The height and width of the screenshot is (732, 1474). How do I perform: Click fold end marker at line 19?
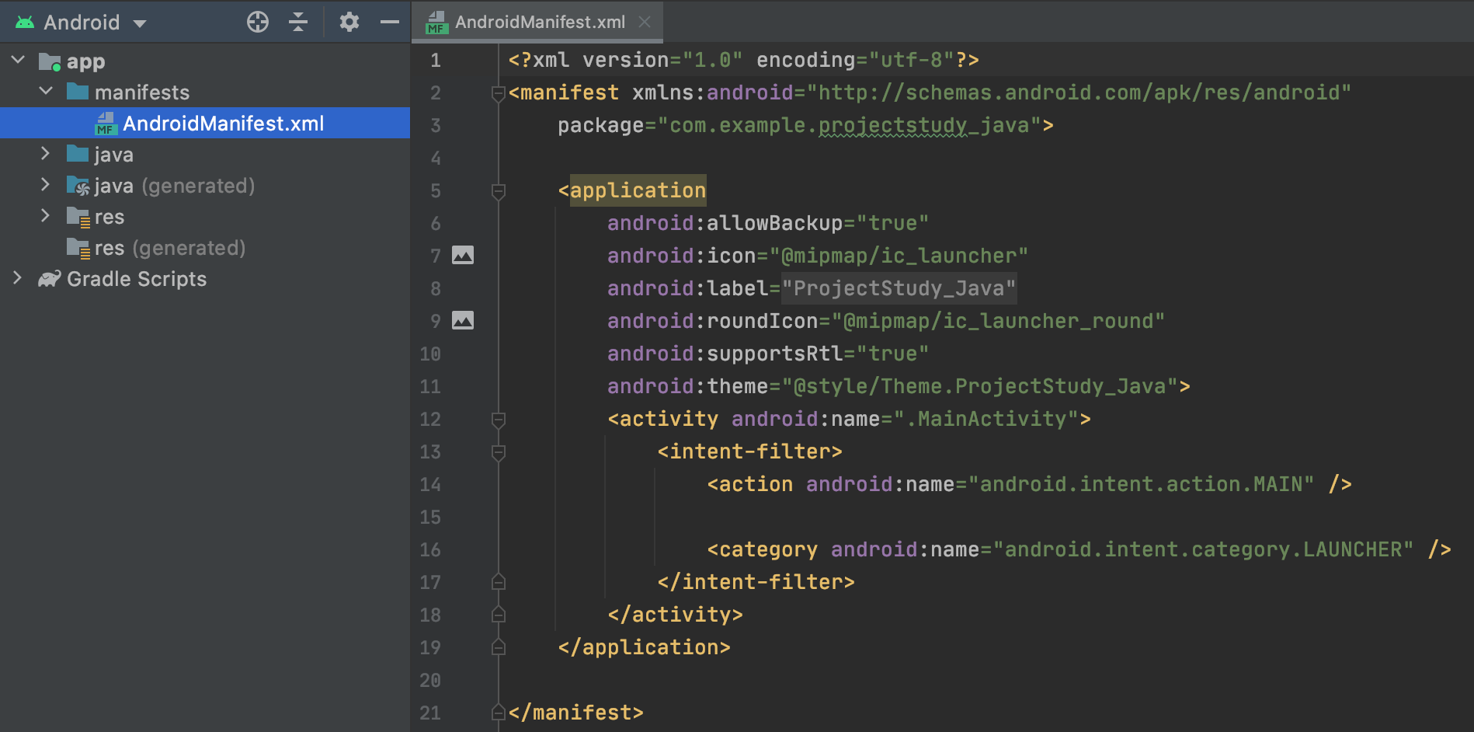point(499,647)
